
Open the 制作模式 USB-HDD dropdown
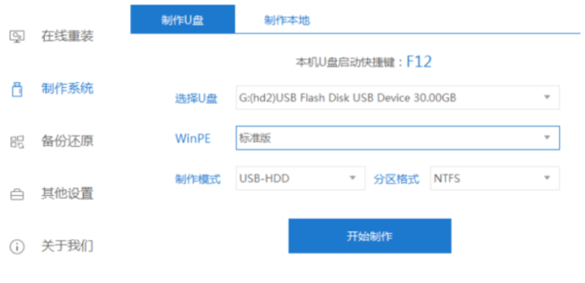pyautogui.click(x=300, y=178)
